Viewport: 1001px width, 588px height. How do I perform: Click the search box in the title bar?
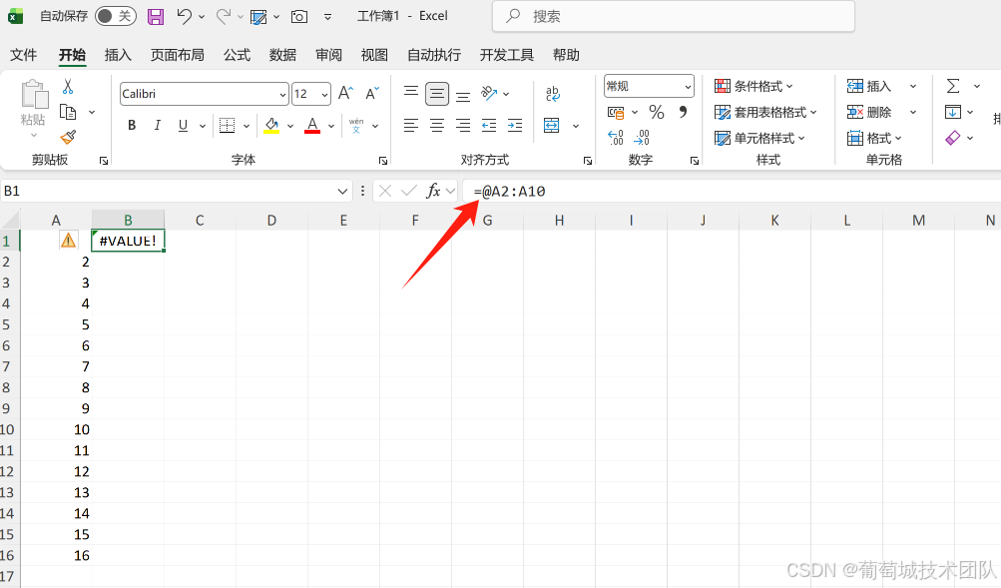point(674,17)
